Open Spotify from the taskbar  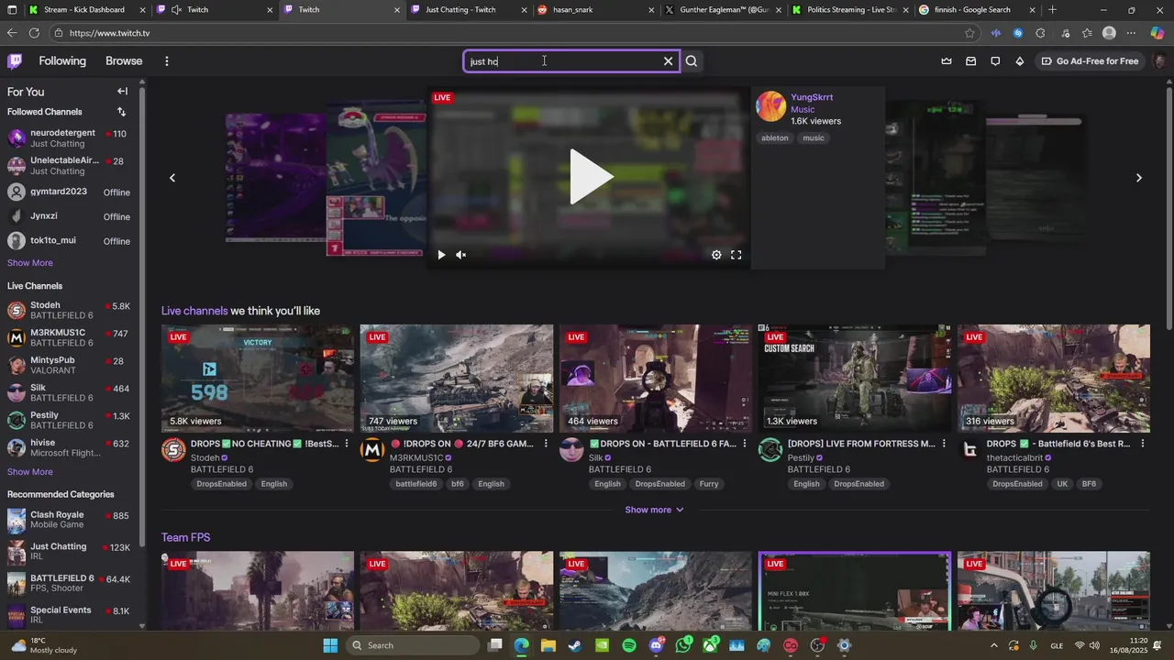629,645
